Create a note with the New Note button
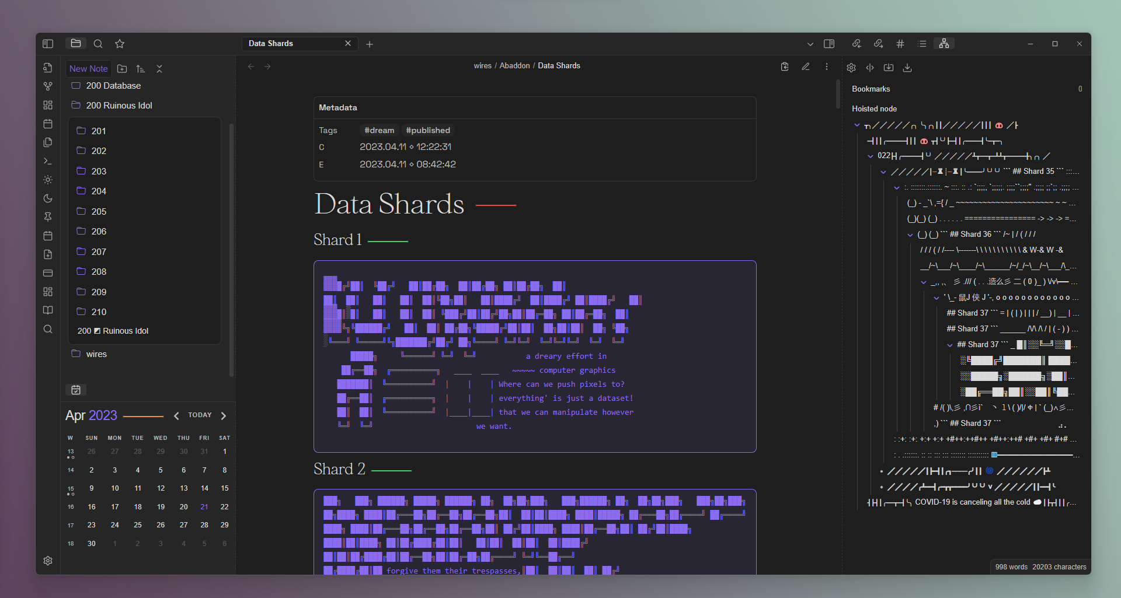This screenshot has height=598, width=1121. pos(88,68)
